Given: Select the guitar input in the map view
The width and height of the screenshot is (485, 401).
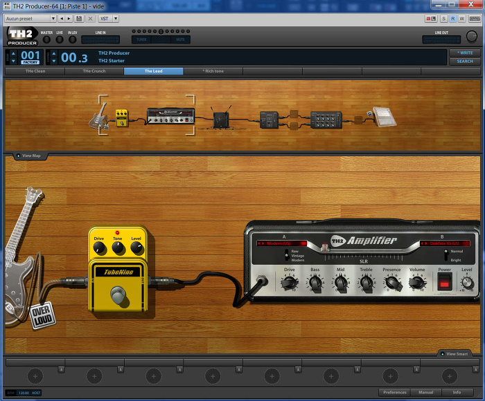Looking at the screenshot, I should 98,117.
